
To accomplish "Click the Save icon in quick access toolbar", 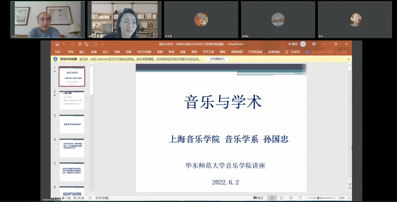I will pyautogui.click(x=57, y=44).
